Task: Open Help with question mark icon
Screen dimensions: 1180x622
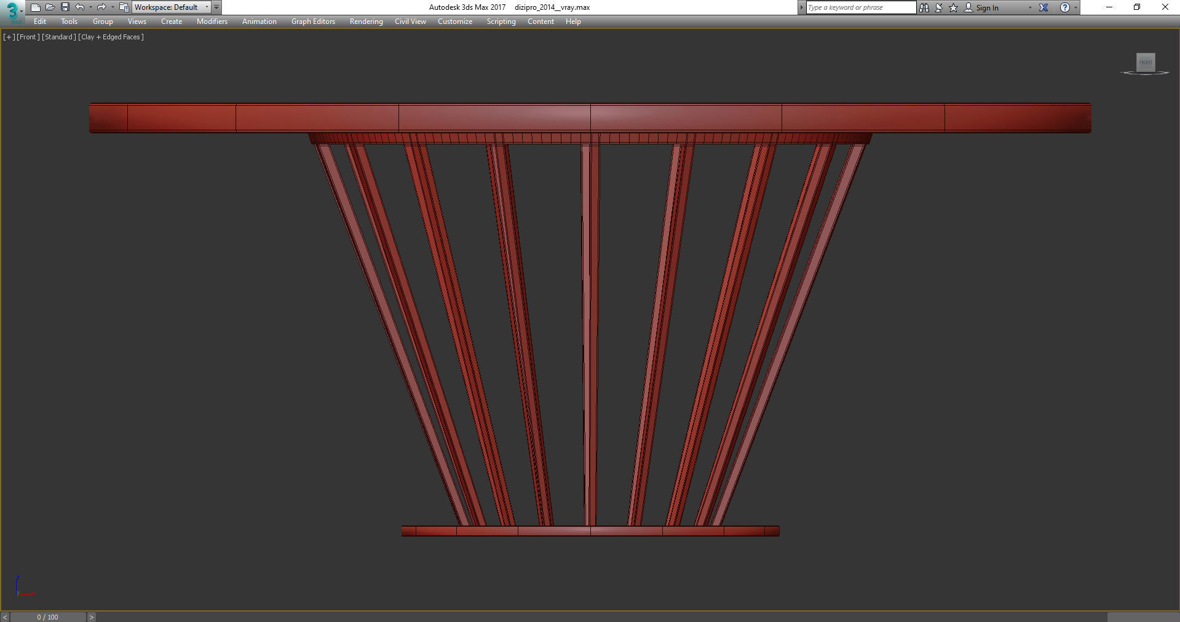Action: (1065, 7)
